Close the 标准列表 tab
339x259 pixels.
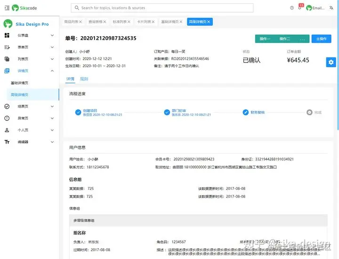[x=129, y=22]
